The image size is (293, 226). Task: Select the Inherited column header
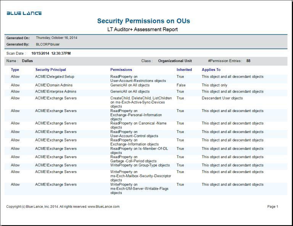tap(184, 70)
